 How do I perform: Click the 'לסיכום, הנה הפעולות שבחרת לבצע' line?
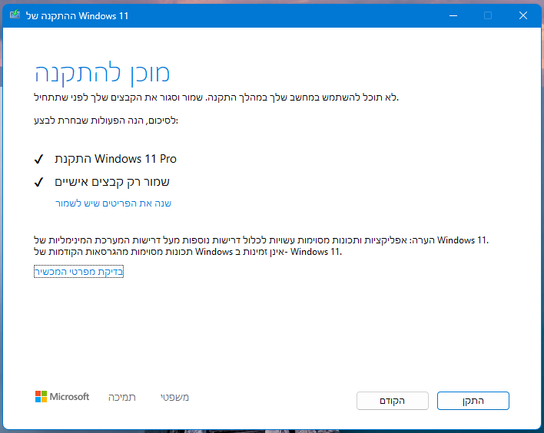pos(106,121)
